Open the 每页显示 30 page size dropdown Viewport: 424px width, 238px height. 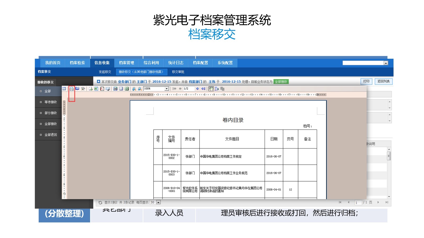pos(158,202)
